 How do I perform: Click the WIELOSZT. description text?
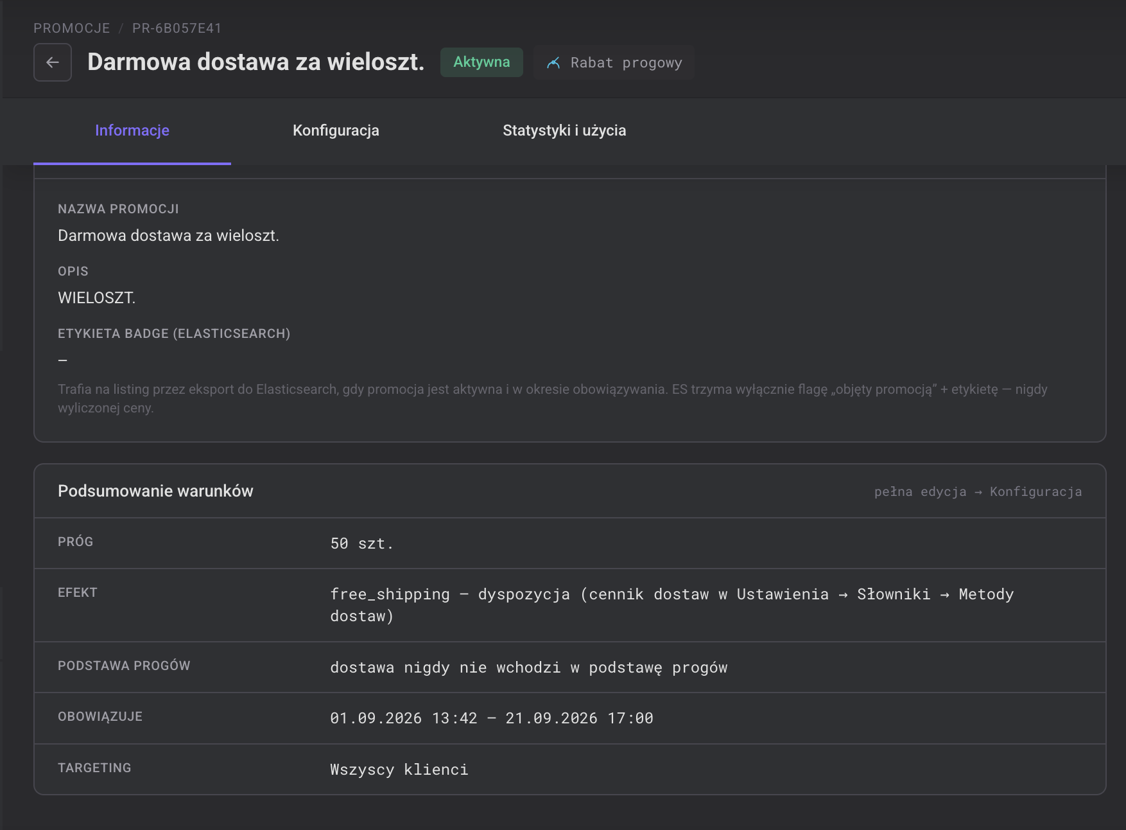point(97,298)
